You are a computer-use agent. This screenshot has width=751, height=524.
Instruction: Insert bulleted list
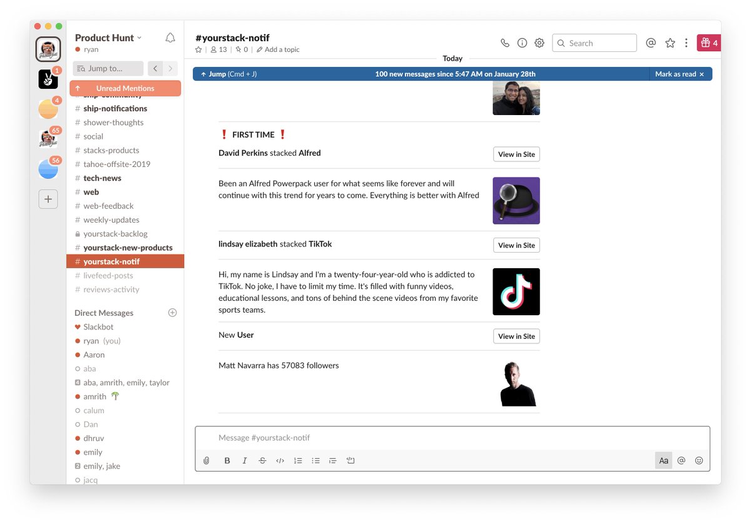coord(315,461)
